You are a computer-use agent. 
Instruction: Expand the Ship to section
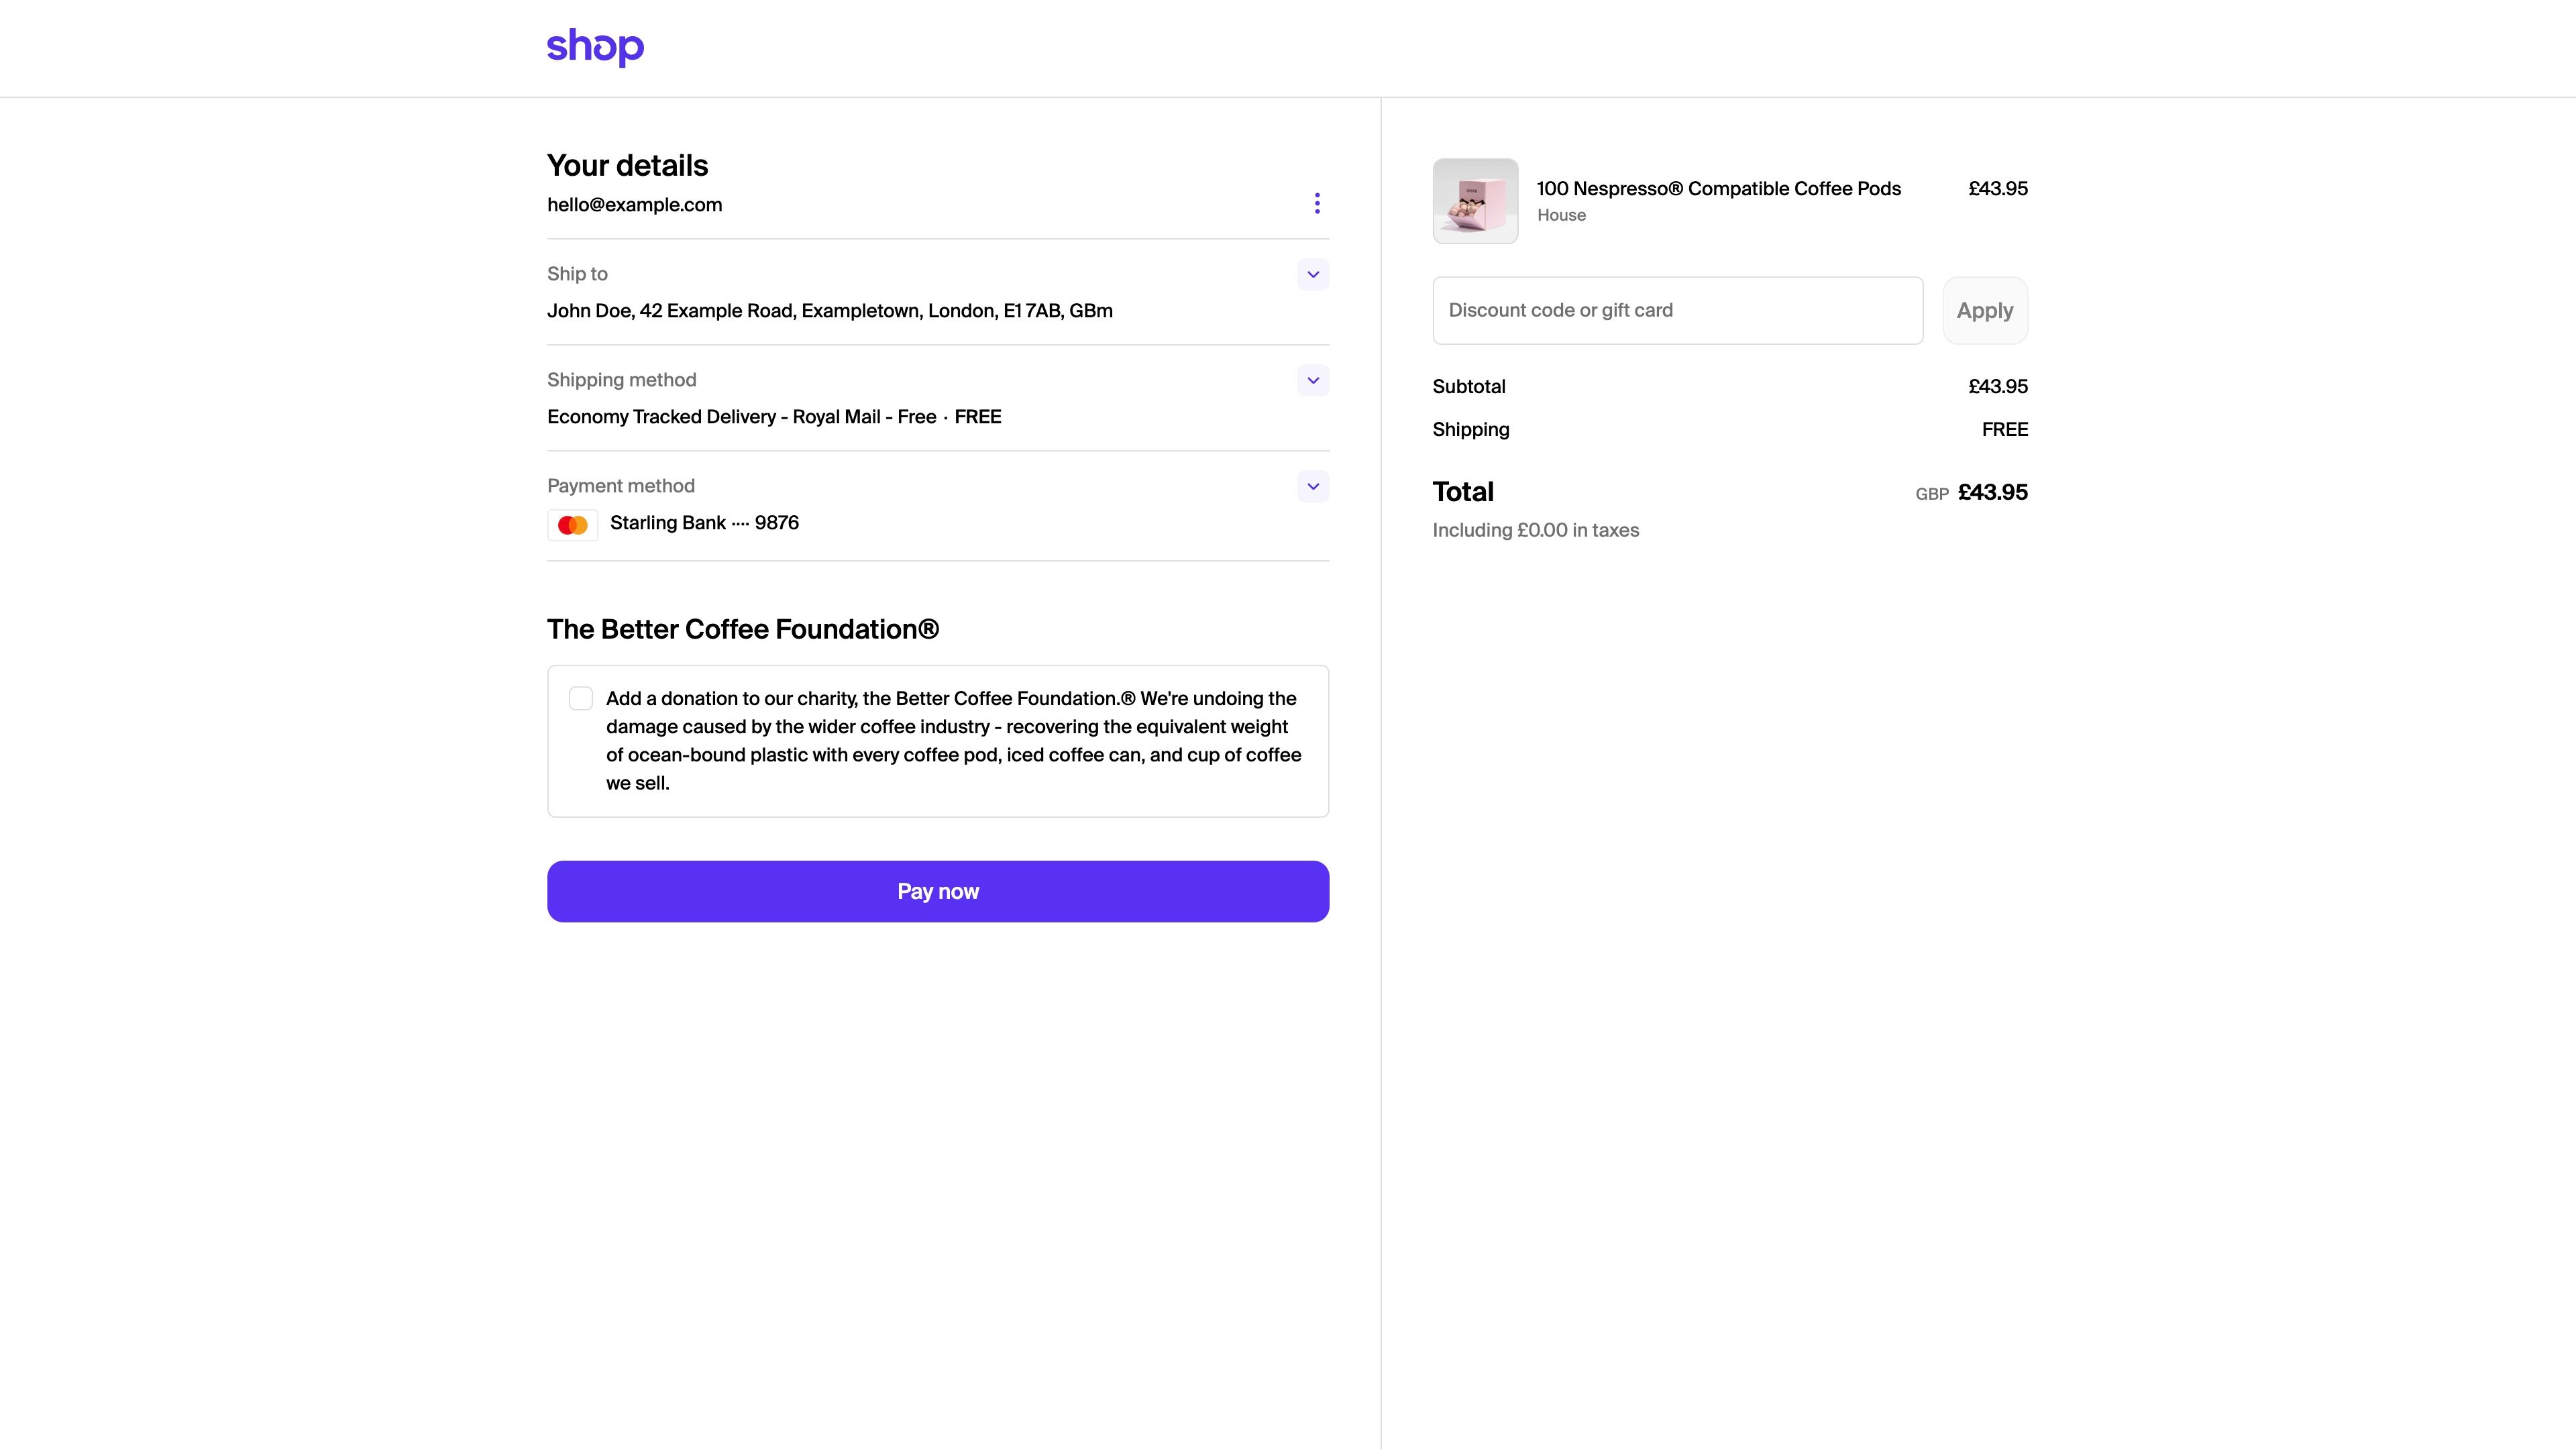1313,274
